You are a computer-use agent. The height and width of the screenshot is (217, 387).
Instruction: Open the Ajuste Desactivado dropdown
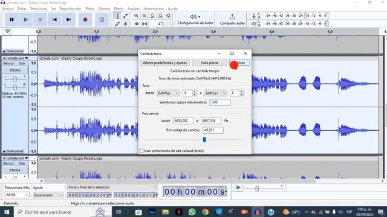coord(48,195)
